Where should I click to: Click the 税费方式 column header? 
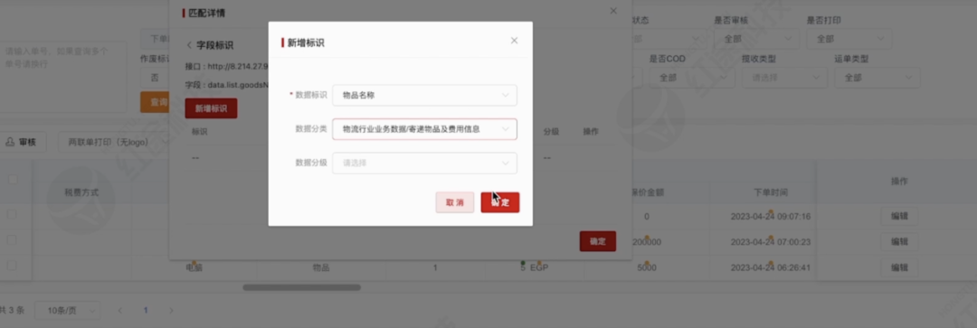pyautogui.click(x=81, y=192)
